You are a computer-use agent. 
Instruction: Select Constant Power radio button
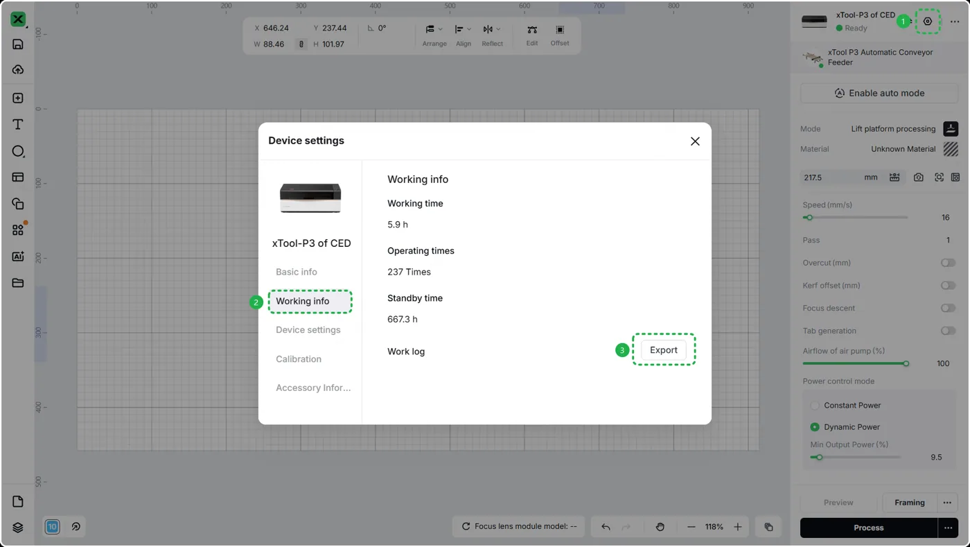(x=815, y=406)
